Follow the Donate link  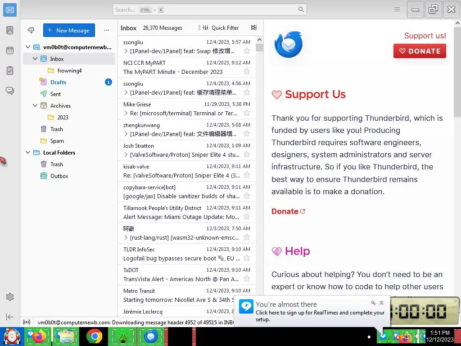click(288, 211)
